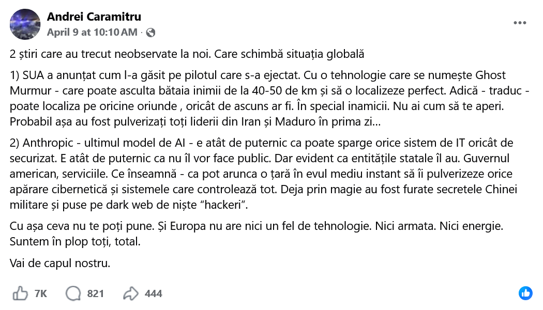Click the comment bubble icon
Screen dimensions: 543x310
[x=73, y=293]
